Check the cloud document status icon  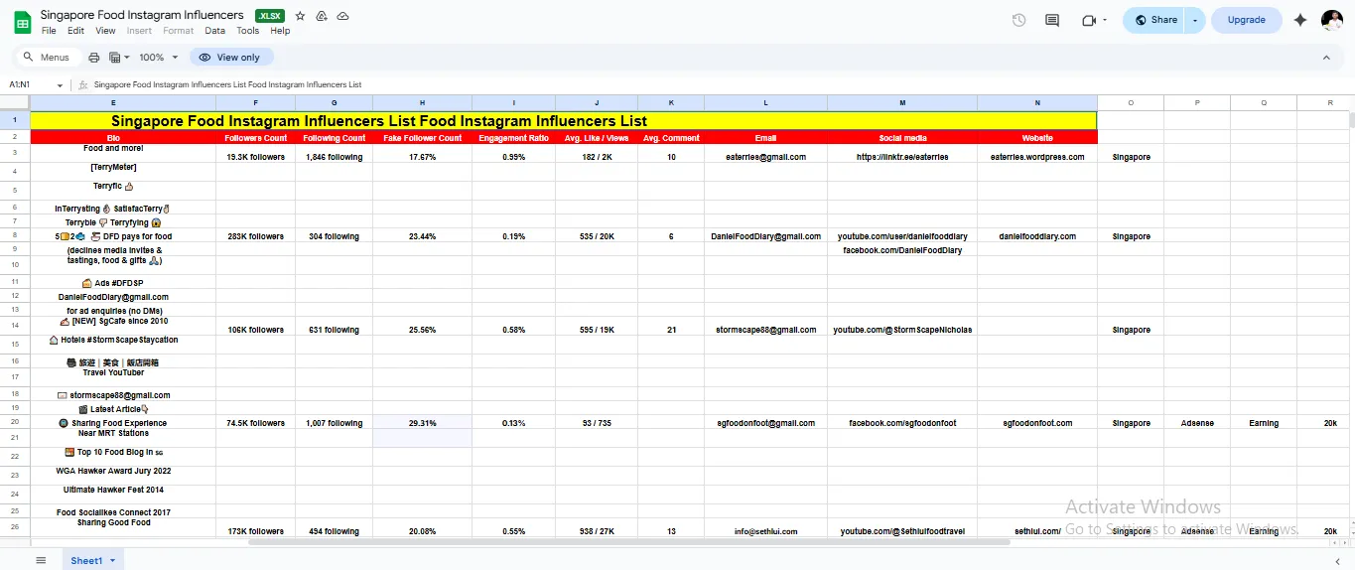click(342, 16)
